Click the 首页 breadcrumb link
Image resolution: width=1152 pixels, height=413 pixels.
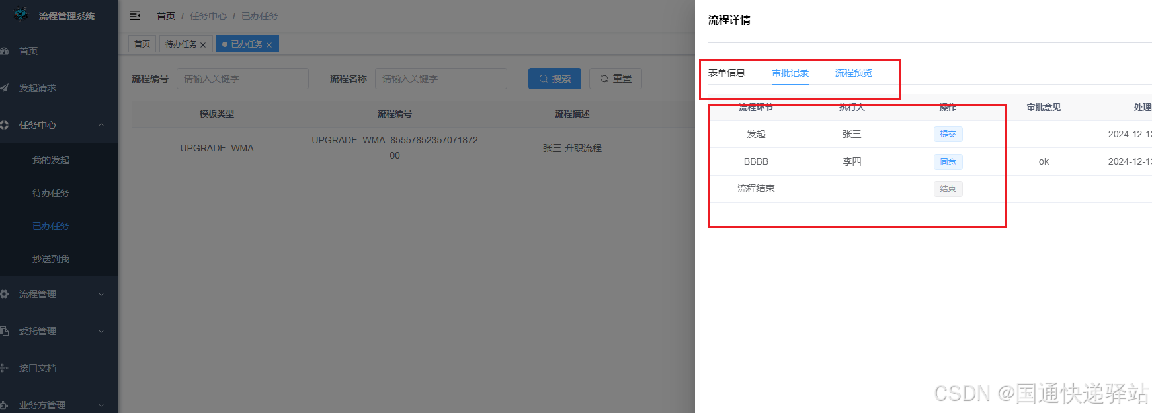pos(166,16)
